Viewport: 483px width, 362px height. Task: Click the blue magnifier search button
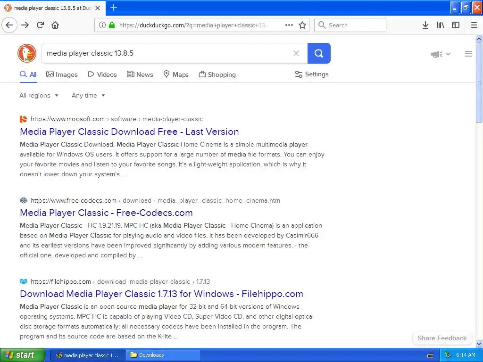point(319,53)
